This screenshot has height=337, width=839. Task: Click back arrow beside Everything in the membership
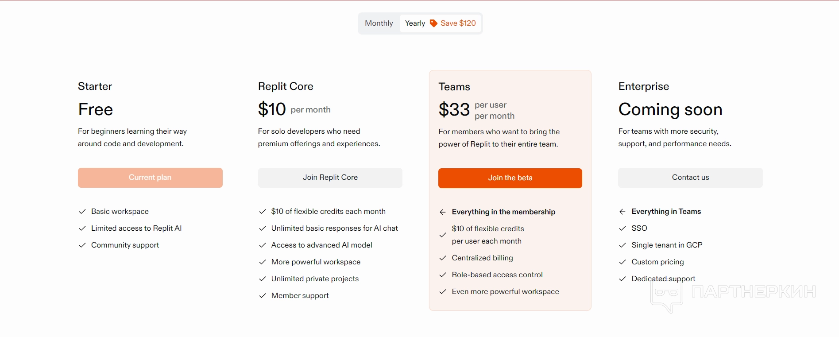tap(442, 212)
